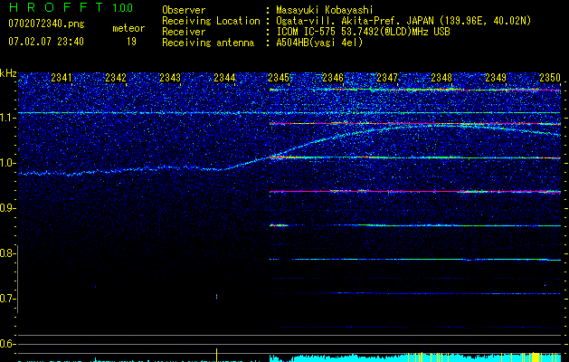This screenshot has width=569, height=362.
Task: Click the 0.8 frequency axis label
Action: 7,253
